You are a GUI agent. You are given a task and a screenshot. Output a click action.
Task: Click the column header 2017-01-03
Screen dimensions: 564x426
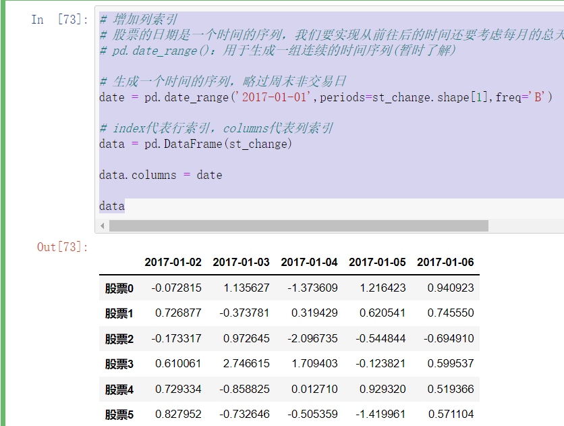tap(241, 263)
